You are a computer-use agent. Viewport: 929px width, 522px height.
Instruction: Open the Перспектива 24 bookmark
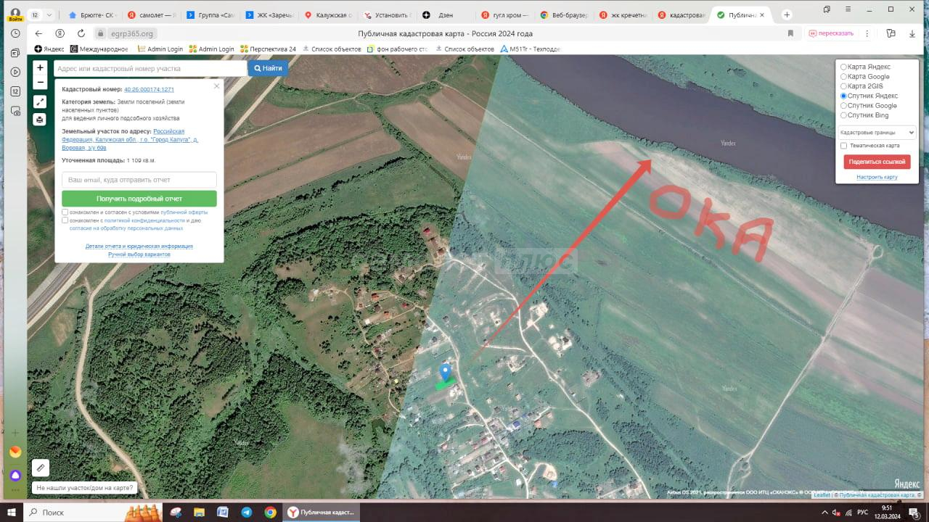(269, 49)
